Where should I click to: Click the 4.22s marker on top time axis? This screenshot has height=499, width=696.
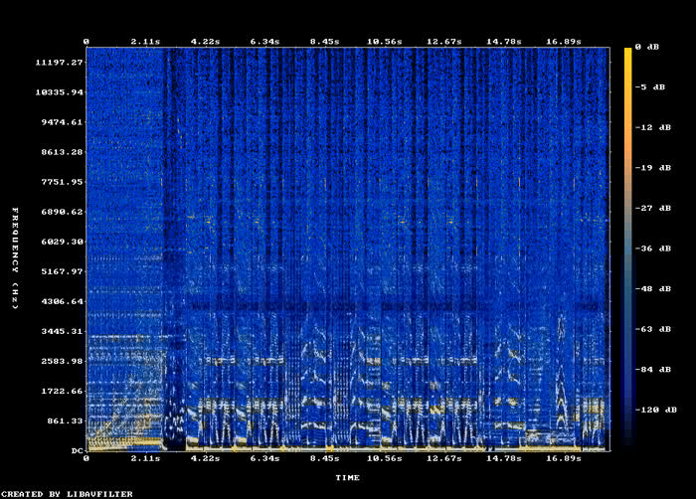pos(205,42)
